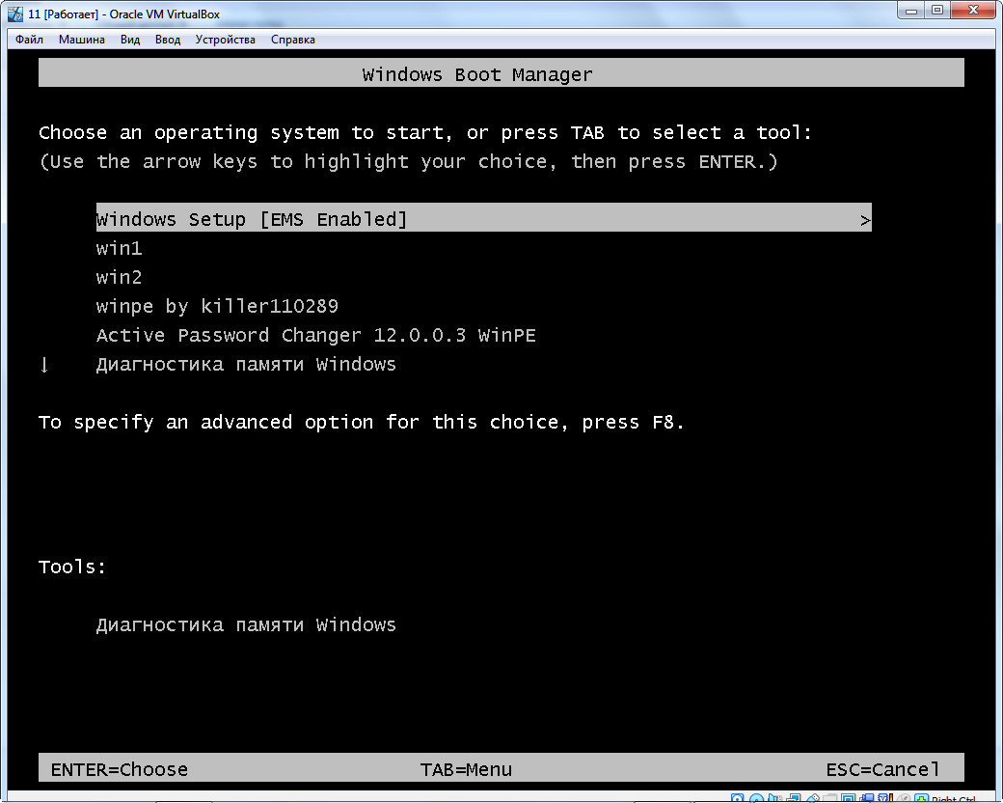The height and width of the screenshot is (803, 1003).
Task: Open the Файл menu
Action: (29, 40)
